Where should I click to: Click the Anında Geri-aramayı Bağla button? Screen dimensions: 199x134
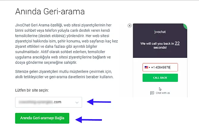tap(42, 118)
